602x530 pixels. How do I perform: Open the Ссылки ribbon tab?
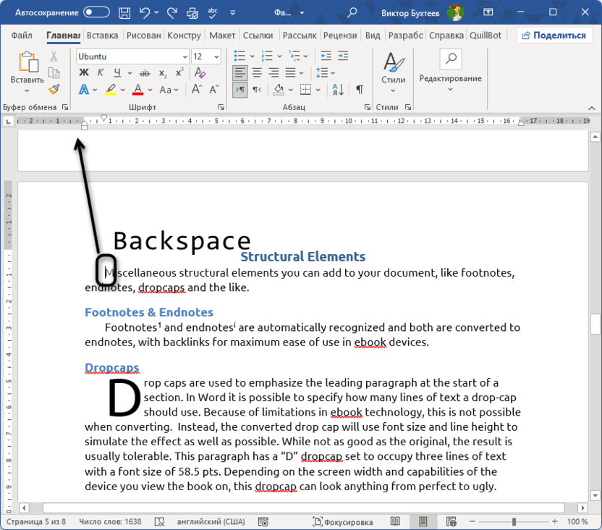(258, 35)
